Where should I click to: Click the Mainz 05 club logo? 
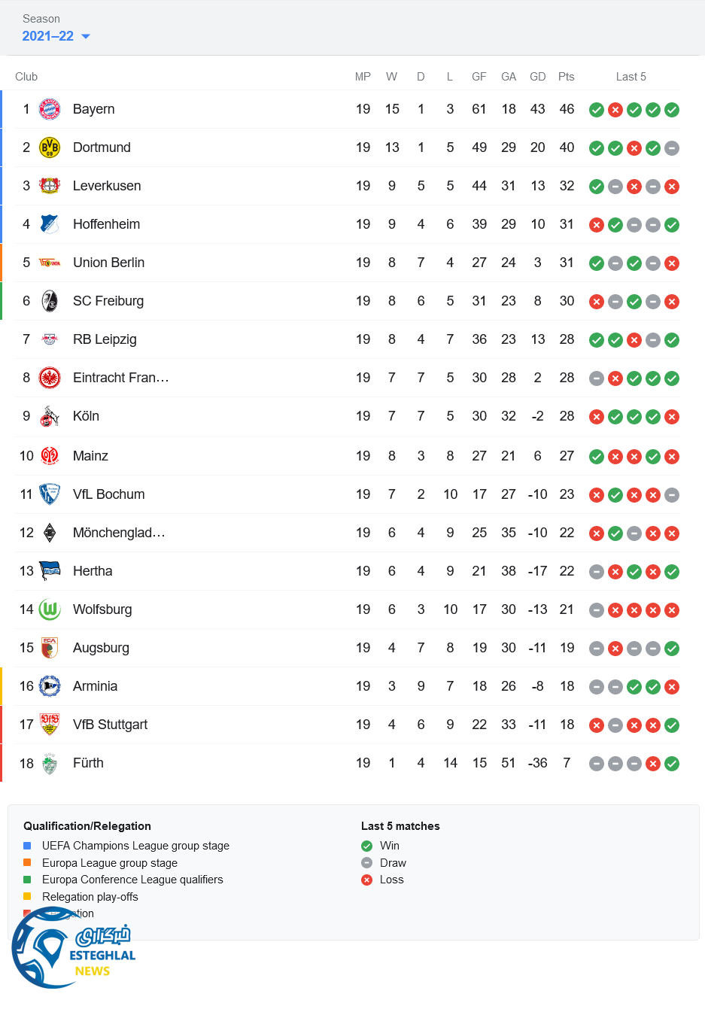coord(50,456)
